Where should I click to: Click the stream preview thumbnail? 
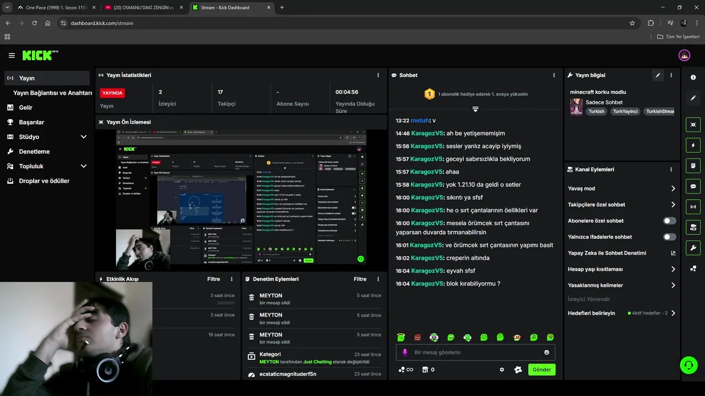pyautogui.click(x=242, y=200)
